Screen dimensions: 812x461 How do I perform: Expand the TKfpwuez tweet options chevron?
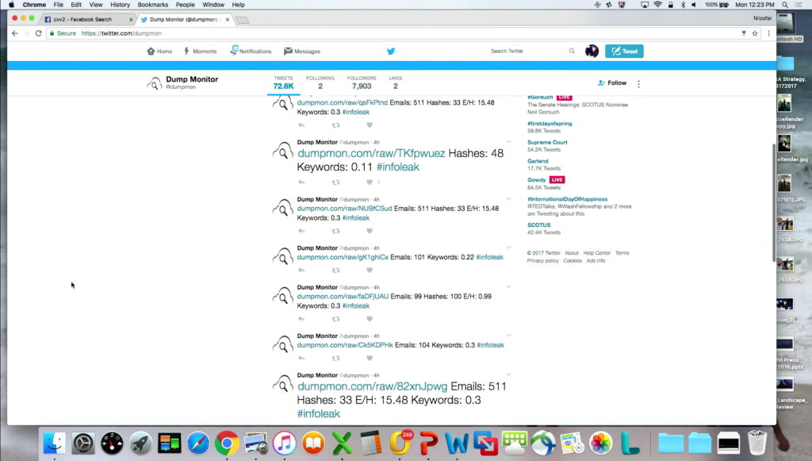(508, 141)
